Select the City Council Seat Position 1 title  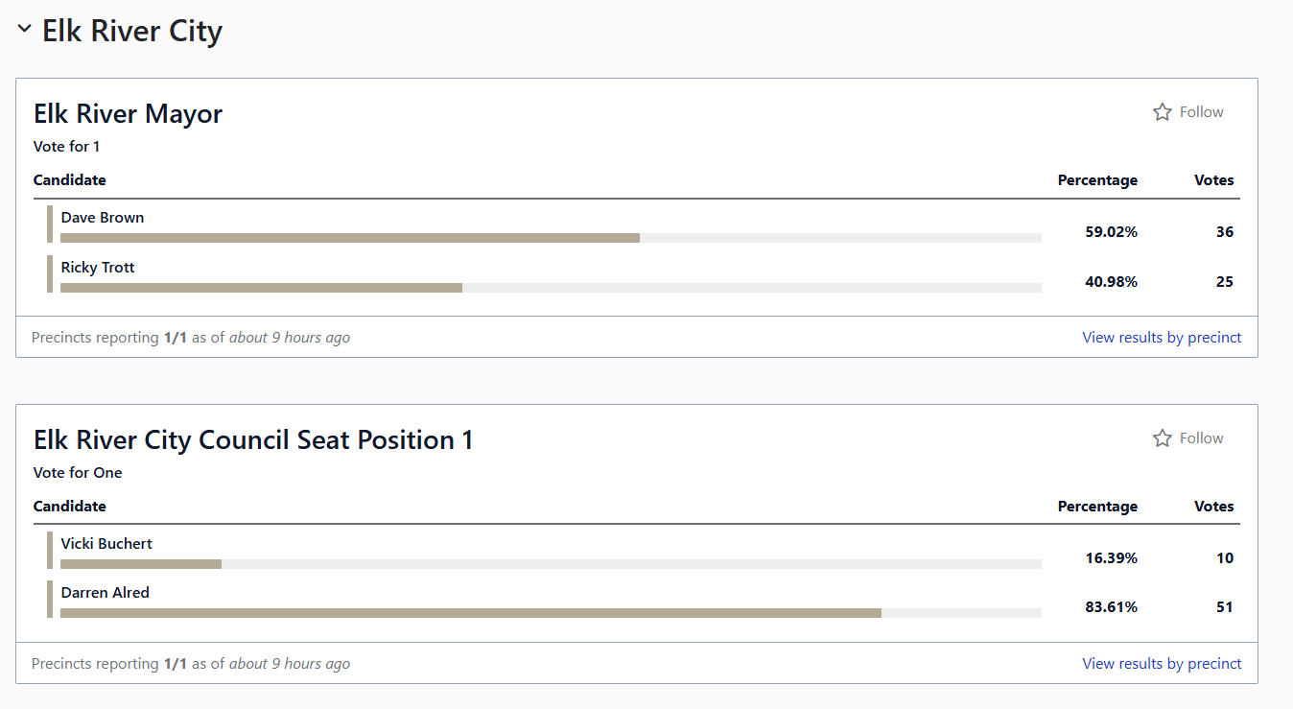click(253, 440)
